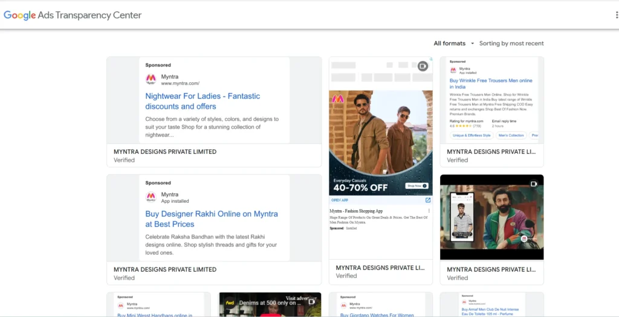Screen dimensions: 619x317
Task: Click Myntra logo in Nightwear ad
Action: pos(151,79)
